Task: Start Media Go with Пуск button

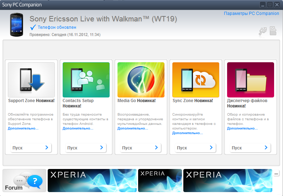Action: point(141,148)
